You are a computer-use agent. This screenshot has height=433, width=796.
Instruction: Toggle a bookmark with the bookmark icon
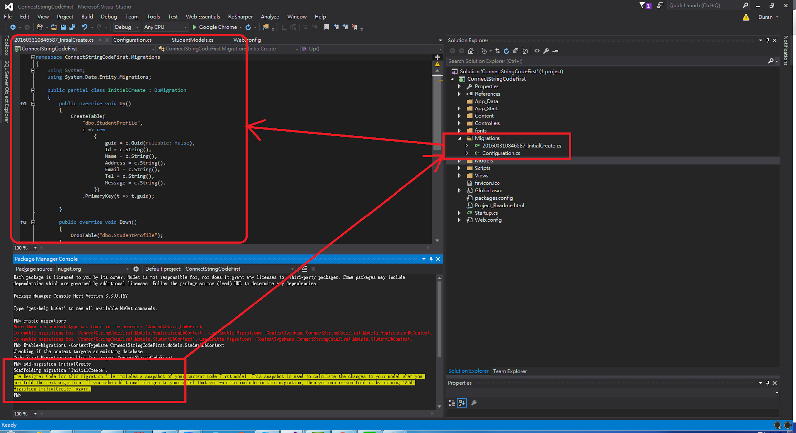(327, 27)
